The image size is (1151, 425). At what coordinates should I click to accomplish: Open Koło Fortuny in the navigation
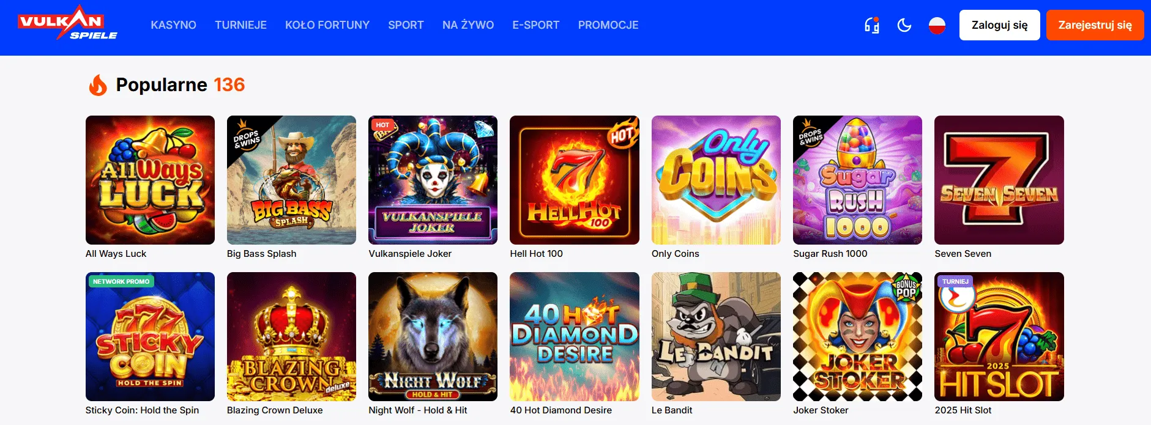(x=327, y=25)
